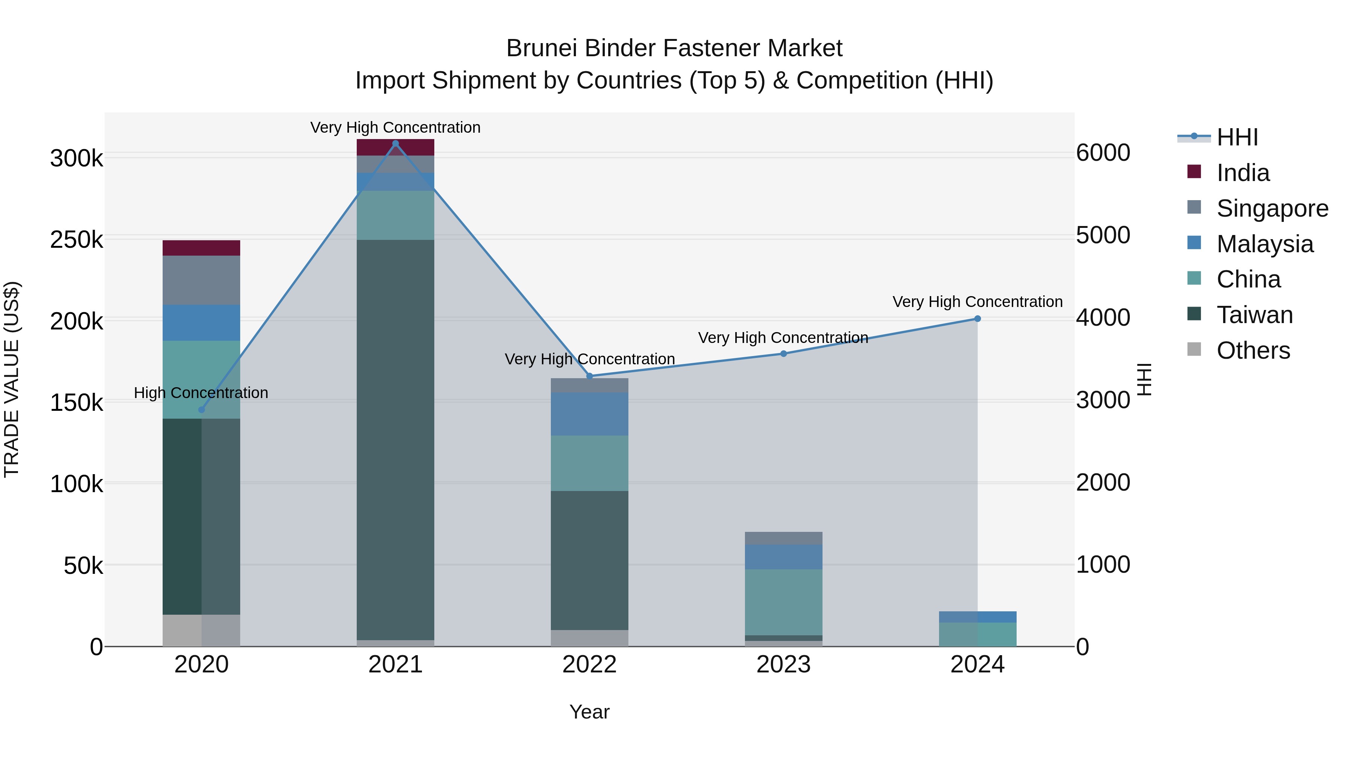Click the 2022 Malaysia bar segment

pyautogui.click(x=590, y=414)
